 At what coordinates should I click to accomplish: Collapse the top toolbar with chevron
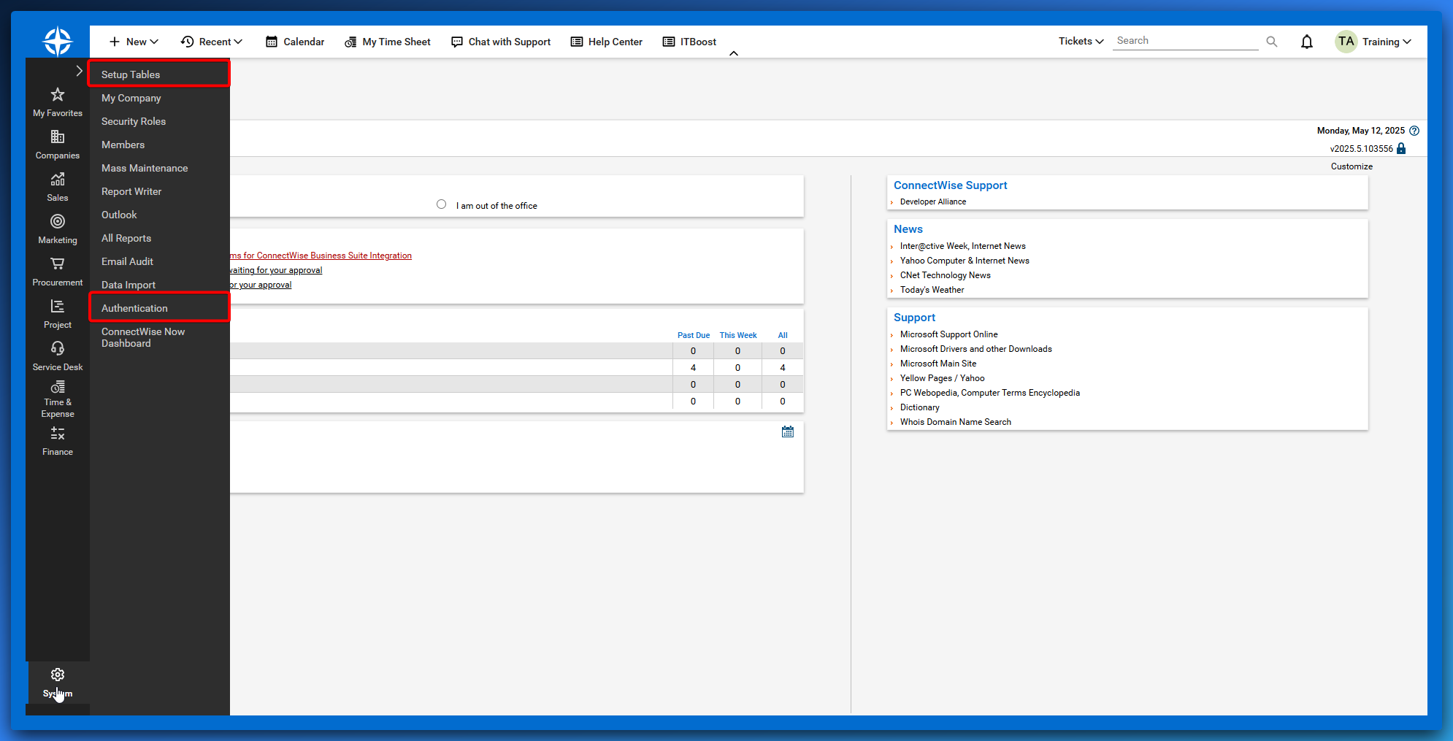tap(734, 53)
